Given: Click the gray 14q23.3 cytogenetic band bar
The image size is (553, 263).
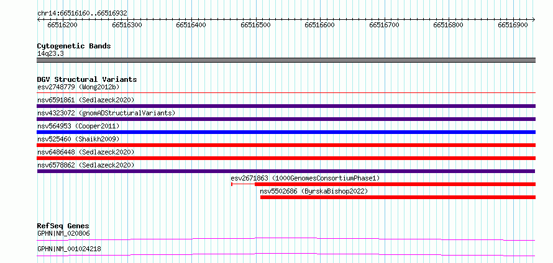Looking at the screenshot, I should [x=286, y=60].
